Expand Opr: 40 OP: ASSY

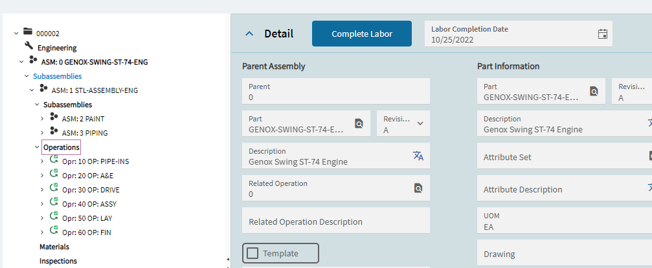42,204
